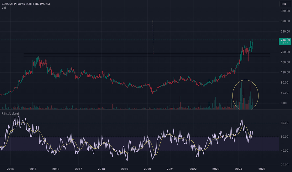
Task: Click the 120.00 price axis label
Action: click(285, 72)
